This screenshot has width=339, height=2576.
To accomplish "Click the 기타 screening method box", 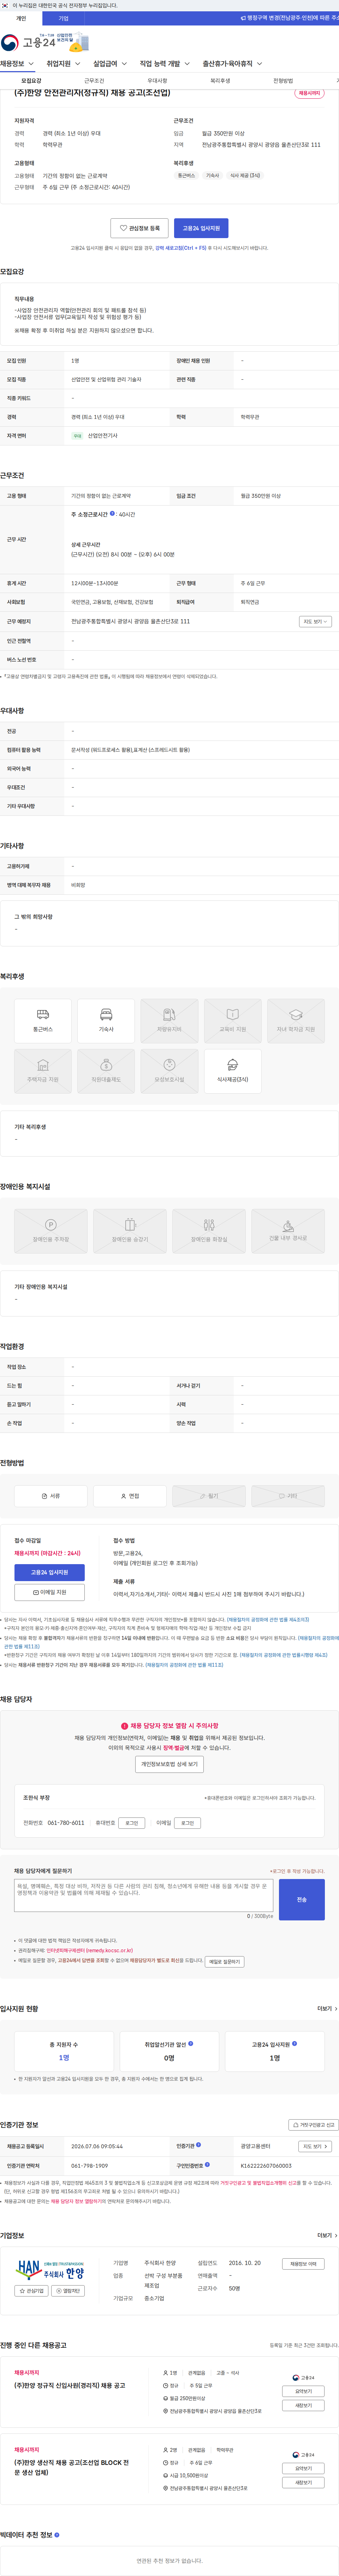I will coord(288,1496).
